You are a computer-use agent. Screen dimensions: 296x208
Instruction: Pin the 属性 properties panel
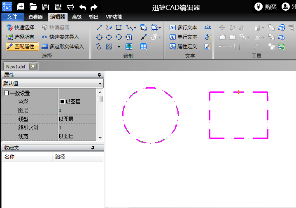[100, 75]
